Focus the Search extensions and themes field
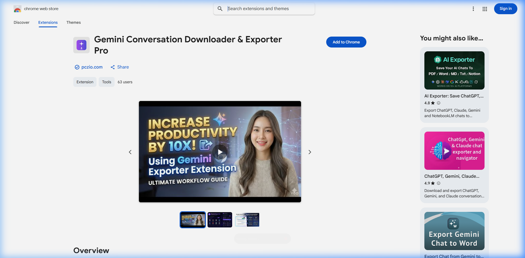The height and width of the screenshot is (258, 525). [x=264, y=9]
